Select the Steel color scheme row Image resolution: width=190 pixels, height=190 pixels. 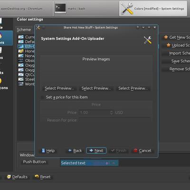[x=26, y=79]
